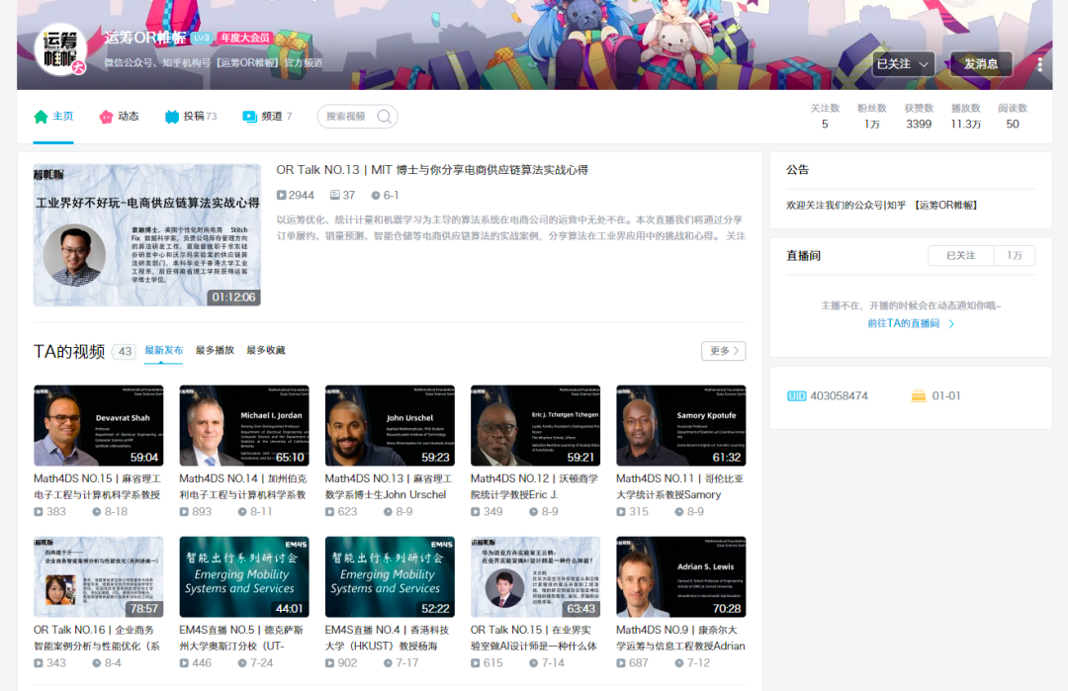Click the Math4DS NO.11 title

680,486
